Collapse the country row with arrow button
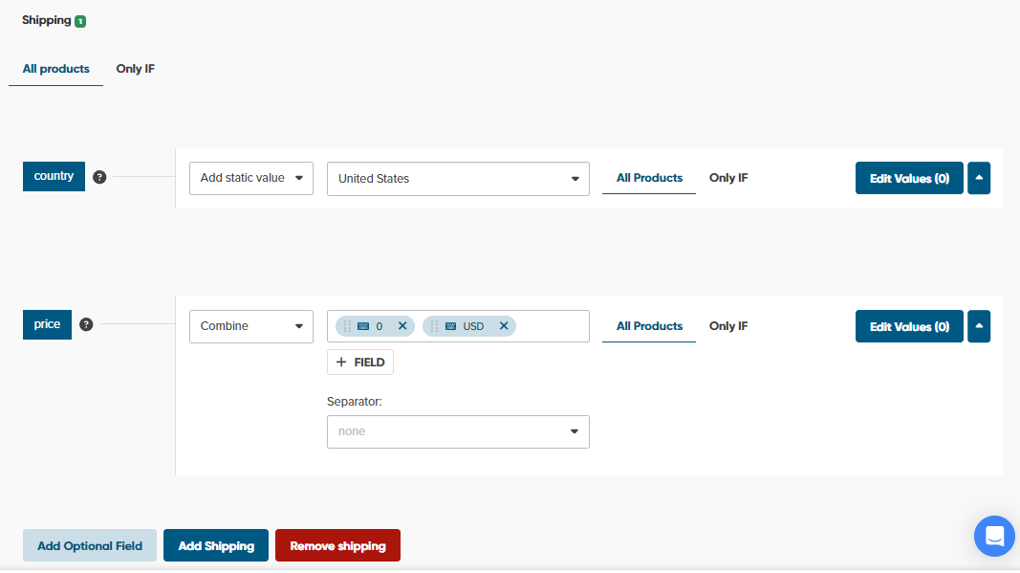This screenshot has width=1020, height=573. click(979, 179)
